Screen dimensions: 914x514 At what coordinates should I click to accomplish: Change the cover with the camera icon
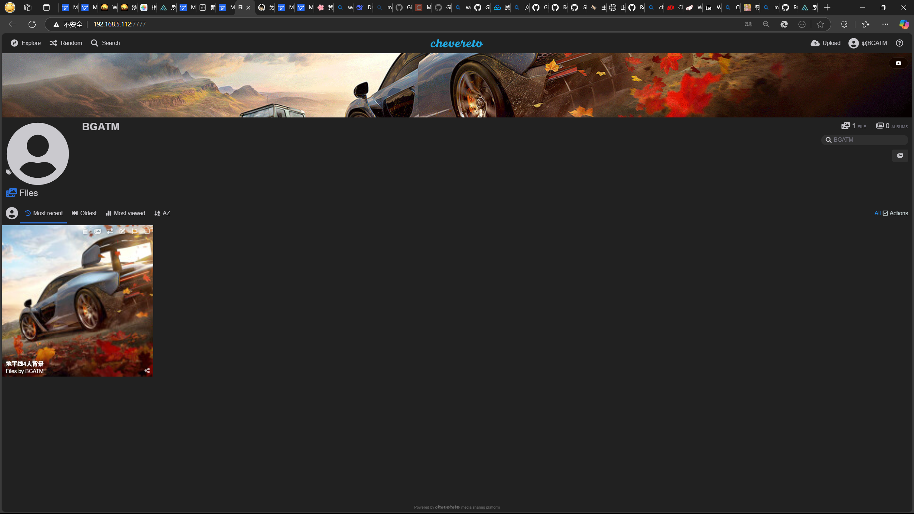(898, 63)
